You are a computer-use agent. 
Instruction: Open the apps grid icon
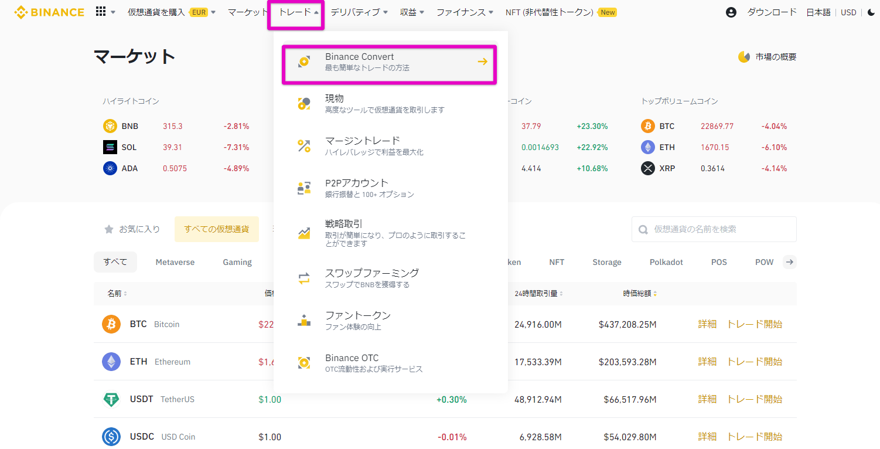click(x=100, y=12)
